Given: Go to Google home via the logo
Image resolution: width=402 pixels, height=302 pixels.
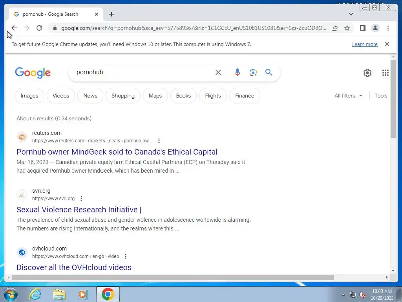Looking at the screenshot, I should coord(33,73).
